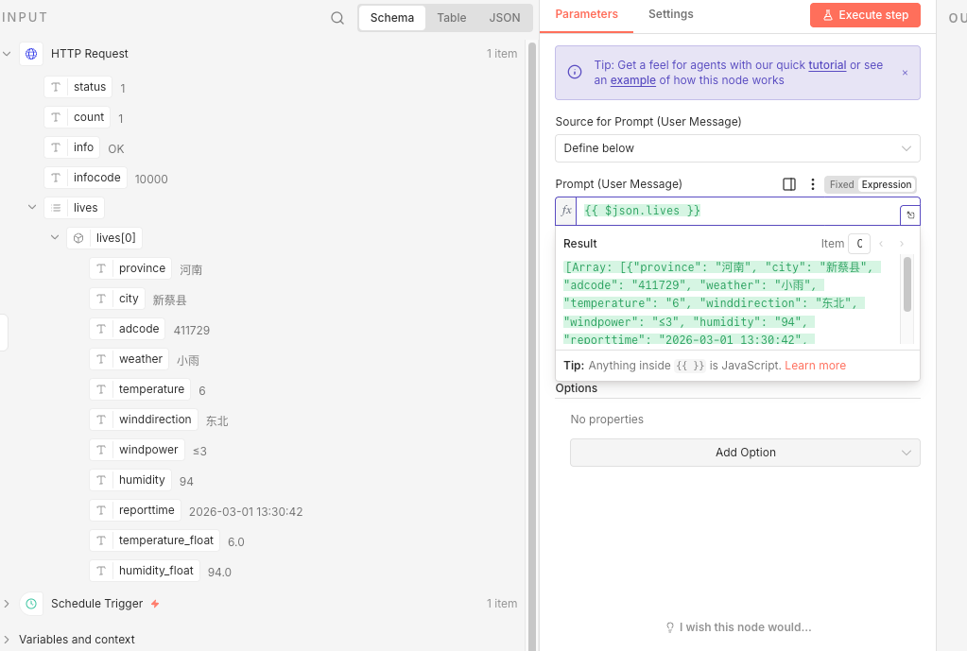This screenshot has width=967, height=651.
Task: Click the fx expression icon
Action: click(x=566, y=211)
